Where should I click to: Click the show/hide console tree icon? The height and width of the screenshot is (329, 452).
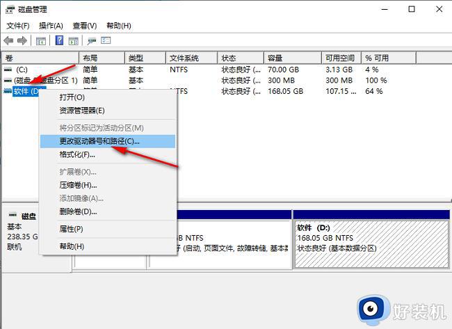pyautogui.click(x=41, y=41)
